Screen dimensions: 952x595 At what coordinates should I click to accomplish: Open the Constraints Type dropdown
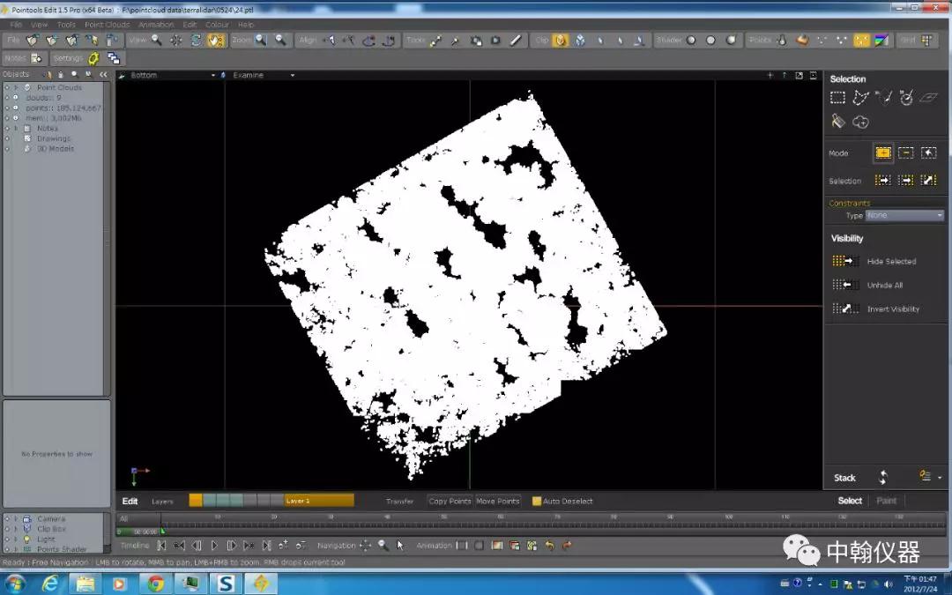pyautogui.click(x=904, y=215)
